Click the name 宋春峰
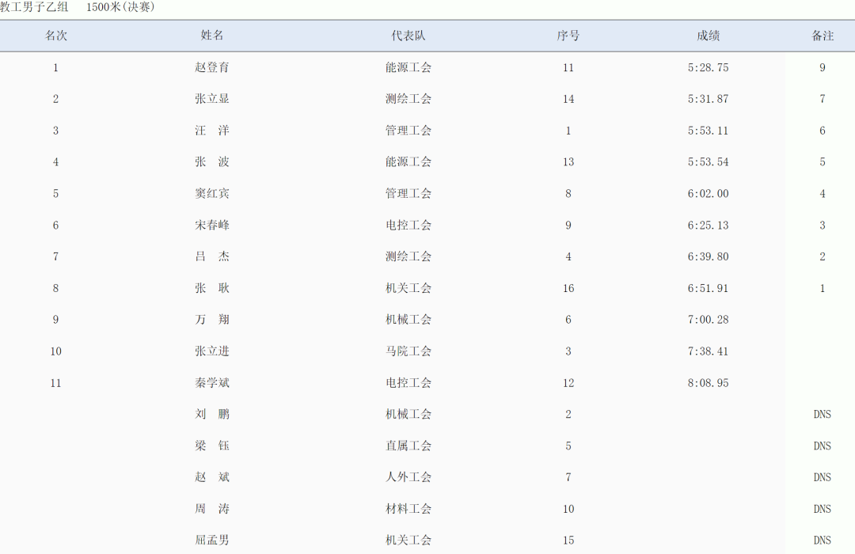 pyautogui.click(x=212, y=225)
